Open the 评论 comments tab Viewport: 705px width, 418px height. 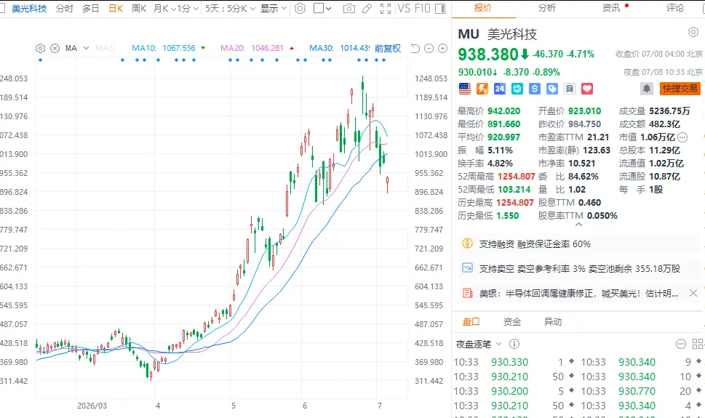click(x=675, y=8)
